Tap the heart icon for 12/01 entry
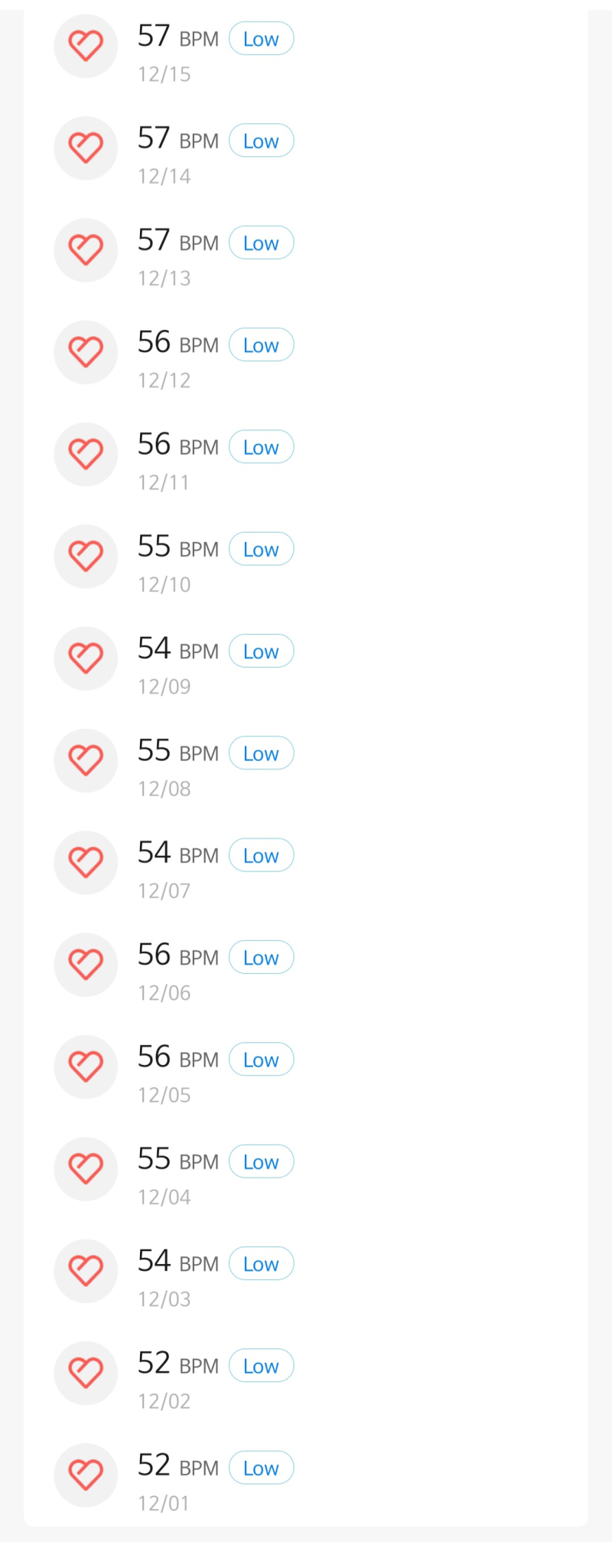The image size is (612, 1542). (x=86, y=1475)
